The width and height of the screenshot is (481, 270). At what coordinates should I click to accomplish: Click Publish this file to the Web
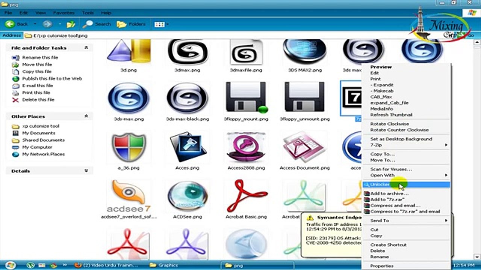pos(52,78)
